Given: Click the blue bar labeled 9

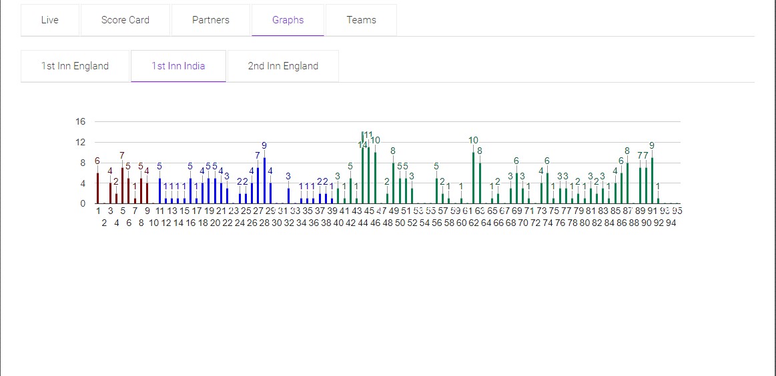Looking at the screenshot, I should coord(264,181).
